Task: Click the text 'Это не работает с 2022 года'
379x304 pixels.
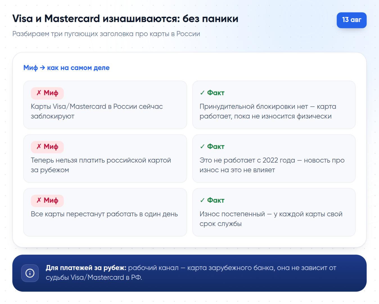Action: click(247, 160)
